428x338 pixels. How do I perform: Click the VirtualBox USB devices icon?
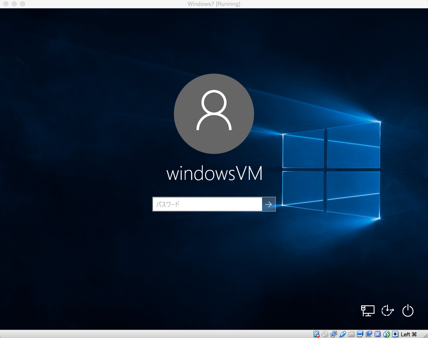coord(343,334)
